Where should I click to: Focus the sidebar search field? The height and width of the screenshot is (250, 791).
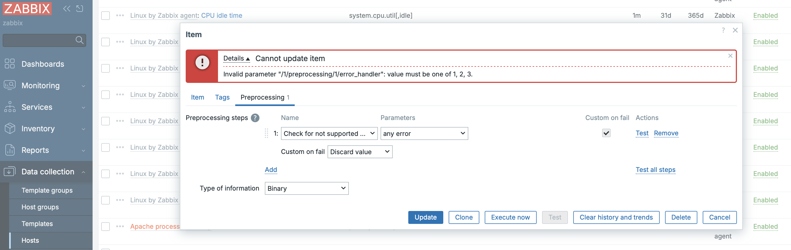[x=38, y=40]
